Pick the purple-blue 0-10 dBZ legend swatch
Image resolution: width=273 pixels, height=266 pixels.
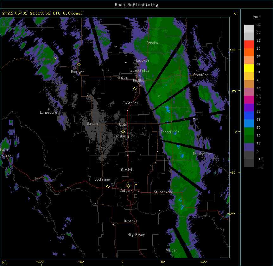(249, 147)
